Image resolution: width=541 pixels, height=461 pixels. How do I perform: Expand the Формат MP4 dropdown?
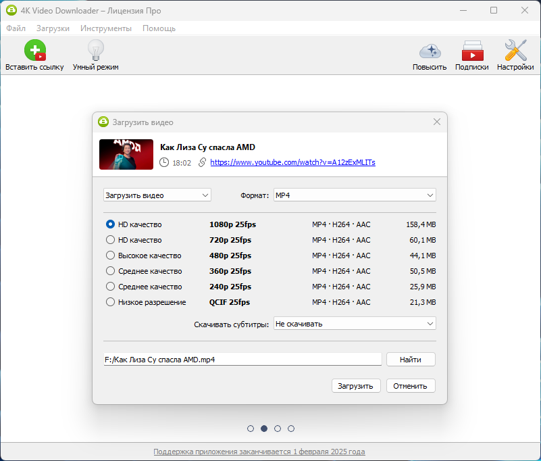pyautogui.click(x=355, y=195)
